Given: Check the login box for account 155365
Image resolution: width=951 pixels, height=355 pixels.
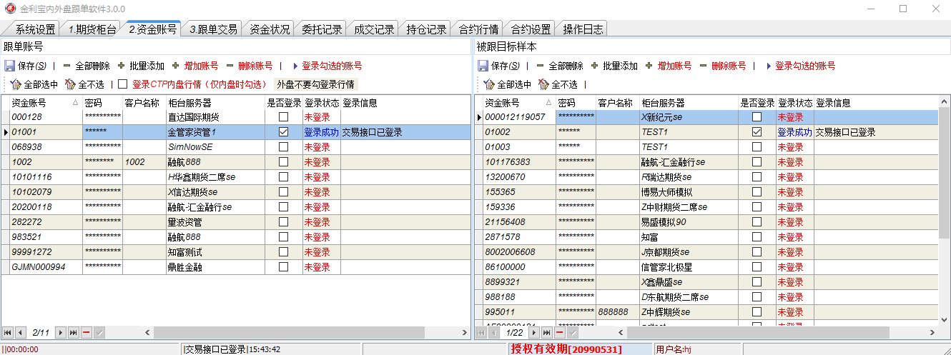Looking at the screenshot, I should 757,192.
